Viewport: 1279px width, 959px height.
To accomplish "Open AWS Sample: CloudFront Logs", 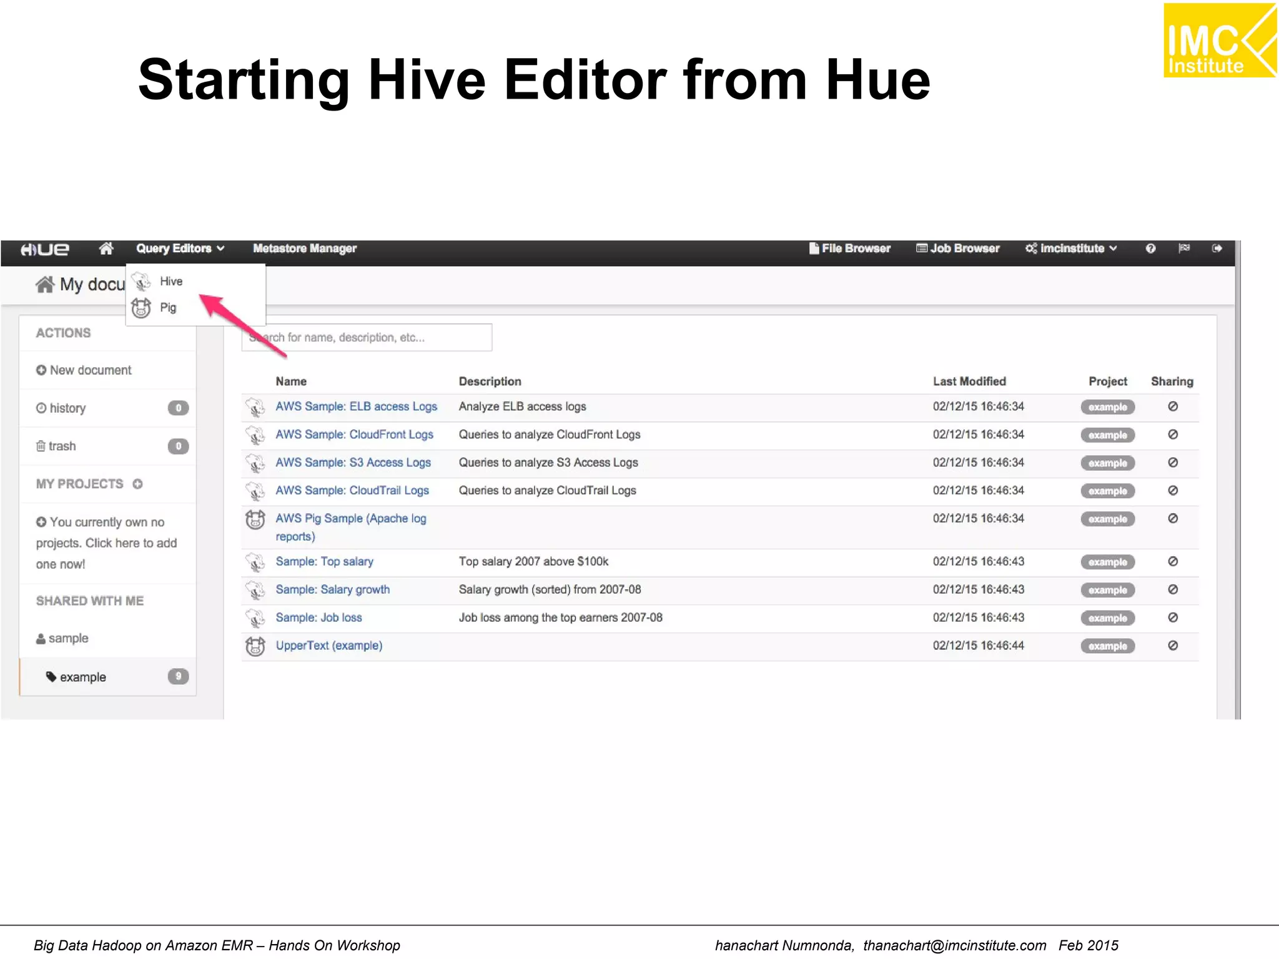I will click(x=355, y=435).
